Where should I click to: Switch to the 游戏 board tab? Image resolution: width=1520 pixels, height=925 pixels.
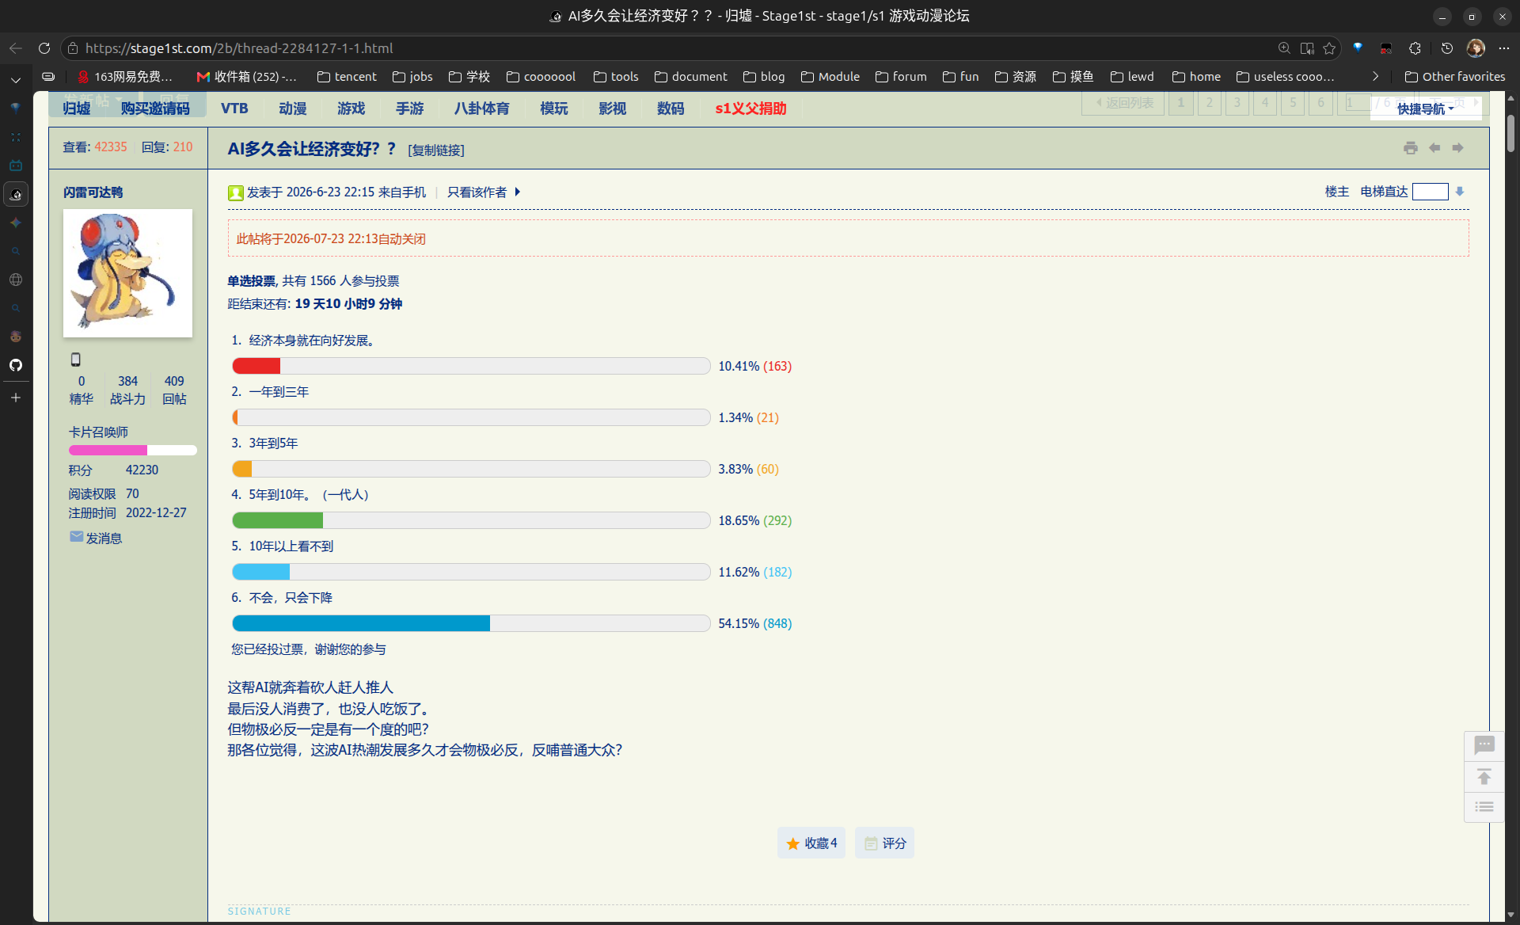click(x=351, y=108)
